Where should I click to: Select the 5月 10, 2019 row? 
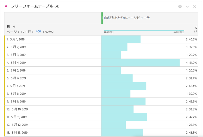pos(19,109)
